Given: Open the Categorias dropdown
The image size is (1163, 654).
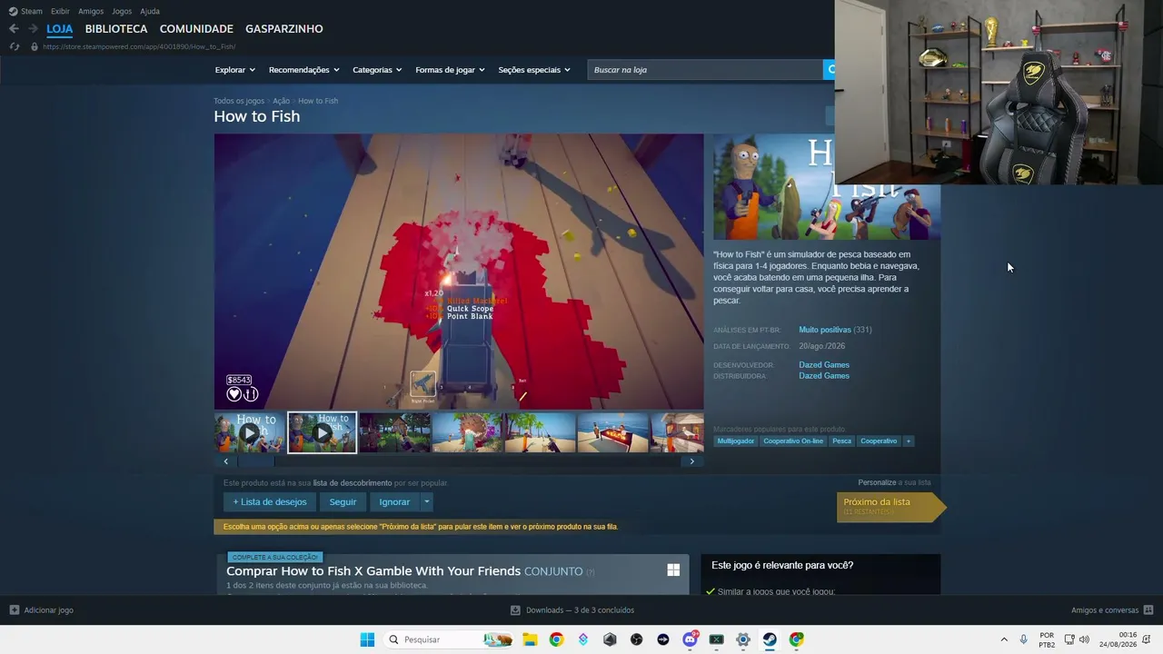Looking at the screenshot, I should [x=377, y=70].
